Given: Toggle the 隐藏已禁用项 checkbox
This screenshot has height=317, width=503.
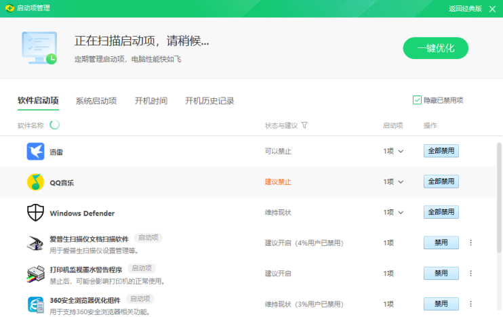Looking at the screenshot, I should pyautogui.click(x=417, y=100).
